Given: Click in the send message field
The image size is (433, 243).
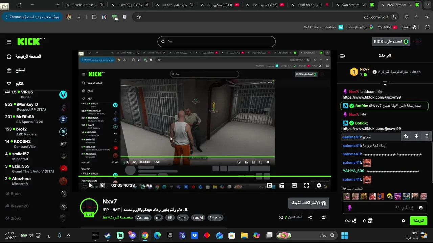Looking at the screenshot, I should pyautogui.click(x=386, y=208).
